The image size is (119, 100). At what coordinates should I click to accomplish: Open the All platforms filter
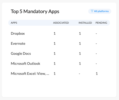(x=100, y=11)
